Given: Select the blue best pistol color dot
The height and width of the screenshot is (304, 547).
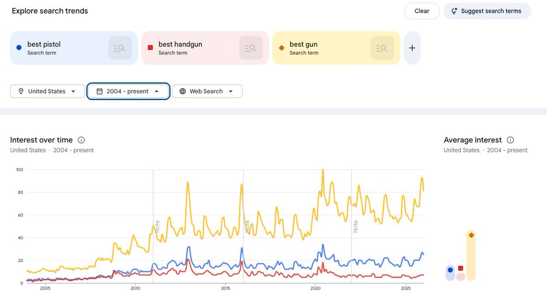Looking at the screenshot, I should (18, 48).
